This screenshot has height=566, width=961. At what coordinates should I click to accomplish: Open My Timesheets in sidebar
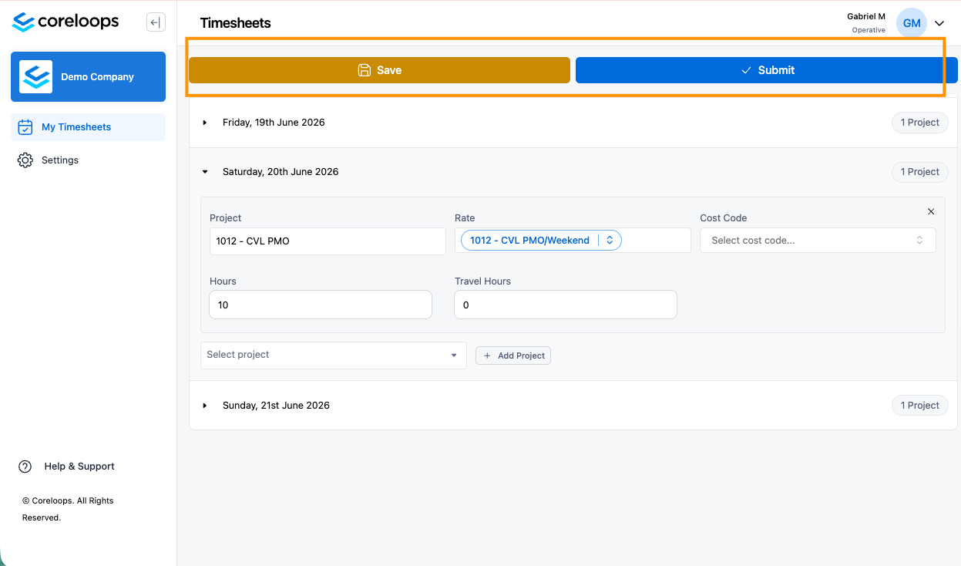point(88,127)
